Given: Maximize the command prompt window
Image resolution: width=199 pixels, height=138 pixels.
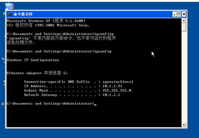Looking at the screenshot, I should (x=179, y=14).
